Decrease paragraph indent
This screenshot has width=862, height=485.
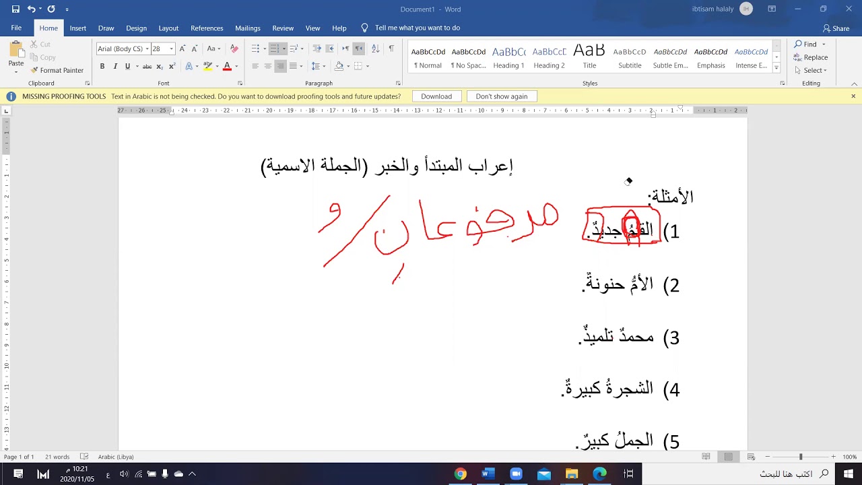317,48
